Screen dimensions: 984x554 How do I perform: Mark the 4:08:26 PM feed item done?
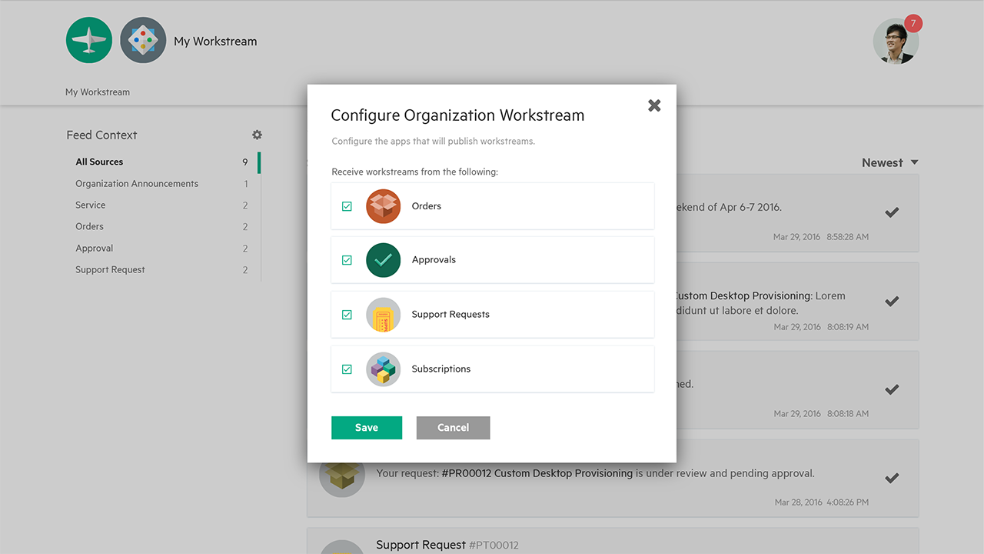pyautogui.click(x=892, y=478)
